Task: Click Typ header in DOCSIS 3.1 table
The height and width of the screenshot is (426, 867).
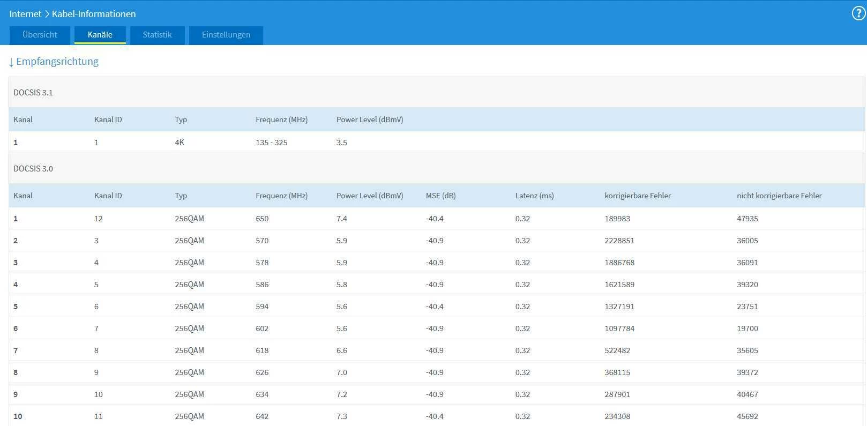Action: 181,119
